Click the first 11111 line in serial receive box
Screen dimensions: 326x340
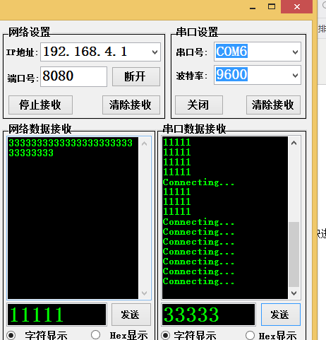point(177,142)
